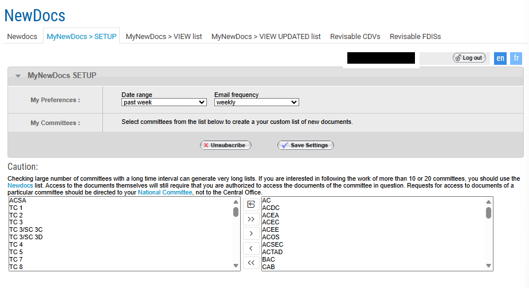Open the Newdocs tab
Screen dimensions: 529x288
click(x=22, y=37)
